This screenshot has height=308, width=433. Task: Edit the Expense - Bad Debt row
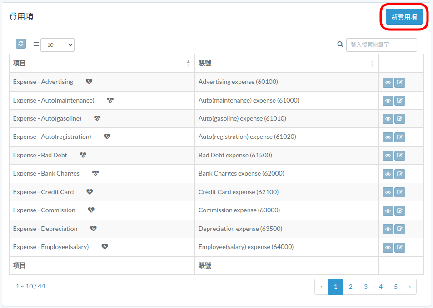(399, 156)
